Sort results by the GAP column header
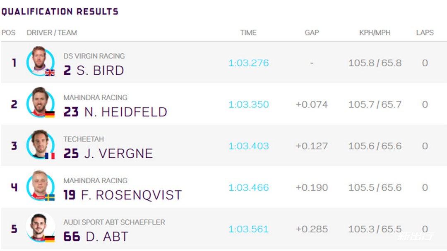447x251 pixels. coord(312,33)
